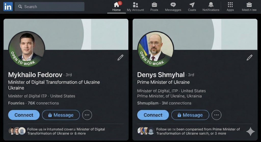Open the Notifications tab

211,7
